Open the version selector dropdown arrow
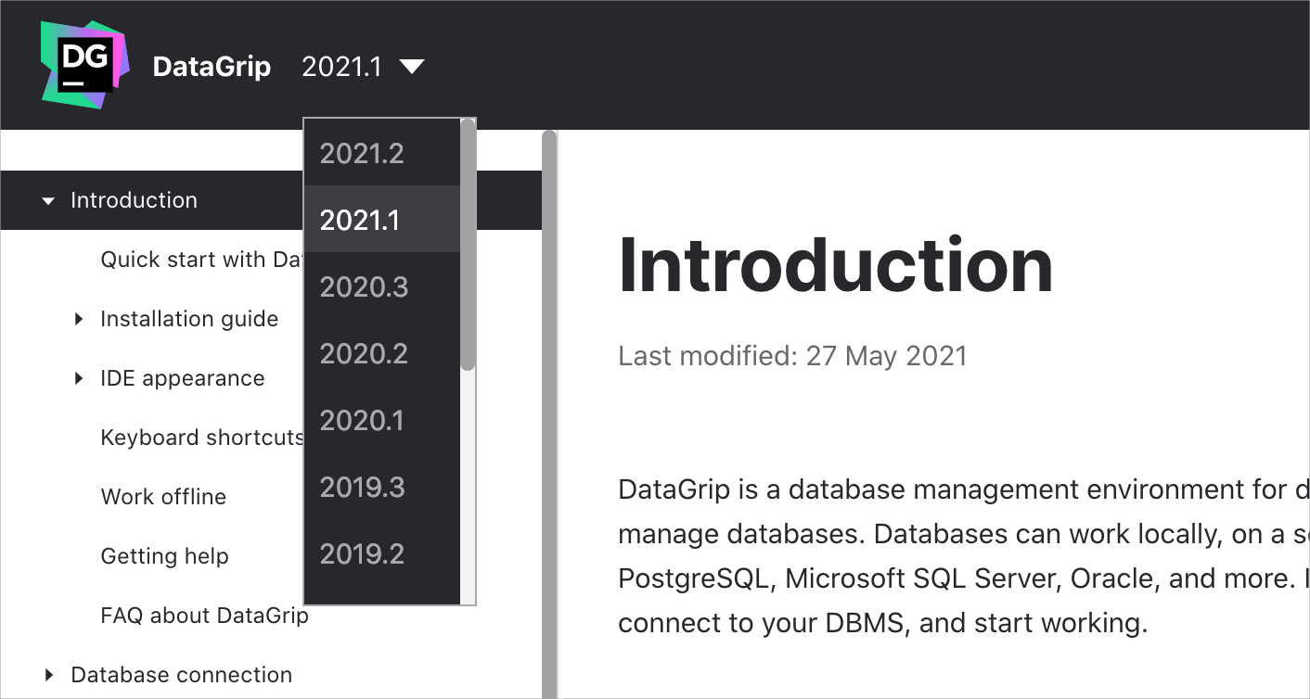 click(x=412, y=66)
